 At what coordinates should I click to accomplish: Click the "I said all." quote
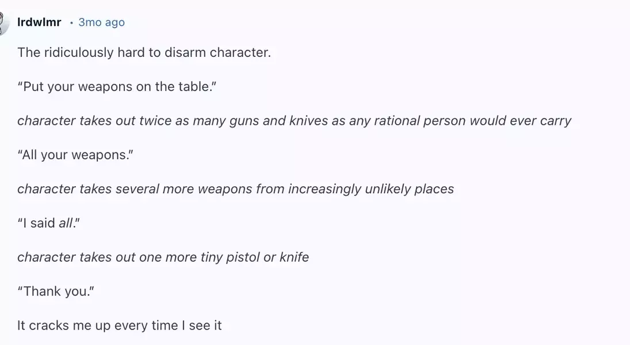48,223
